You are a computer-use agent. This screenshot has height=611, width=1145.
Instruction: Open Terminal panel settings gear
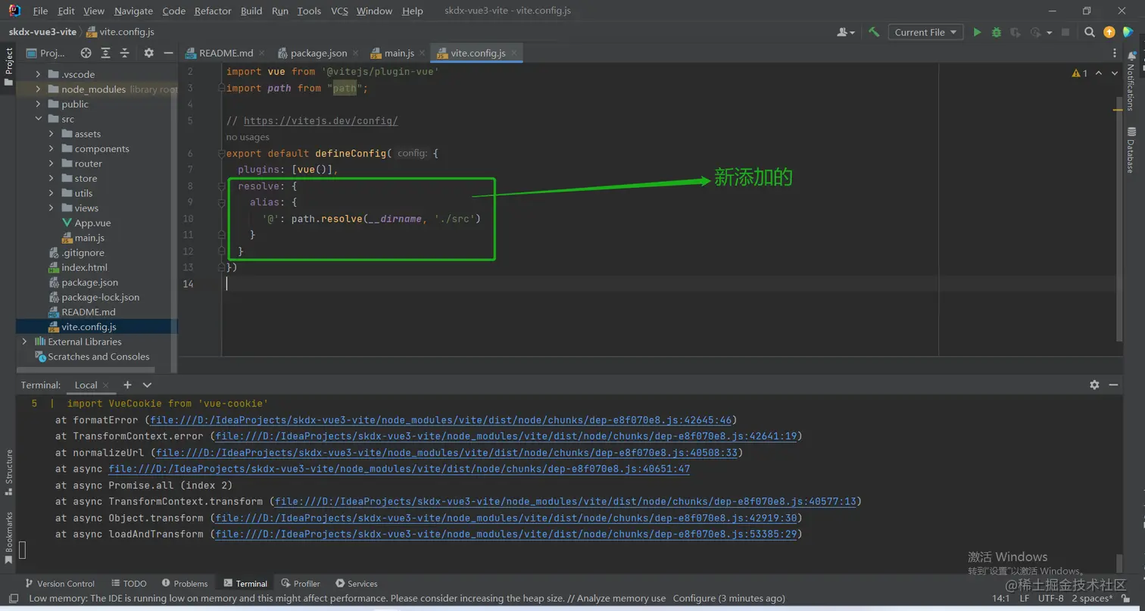pyautogui.click(x=1094, y=385)
